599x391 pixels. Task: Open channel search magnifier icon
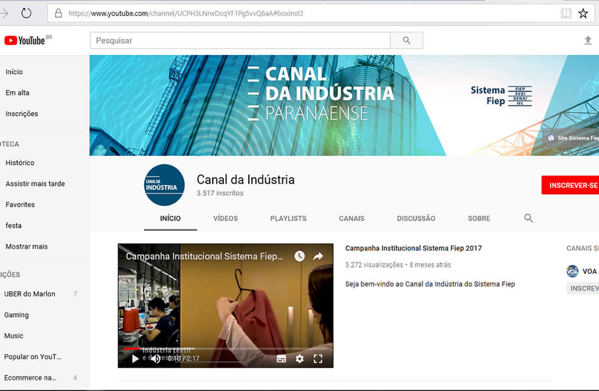click(528, 218)
